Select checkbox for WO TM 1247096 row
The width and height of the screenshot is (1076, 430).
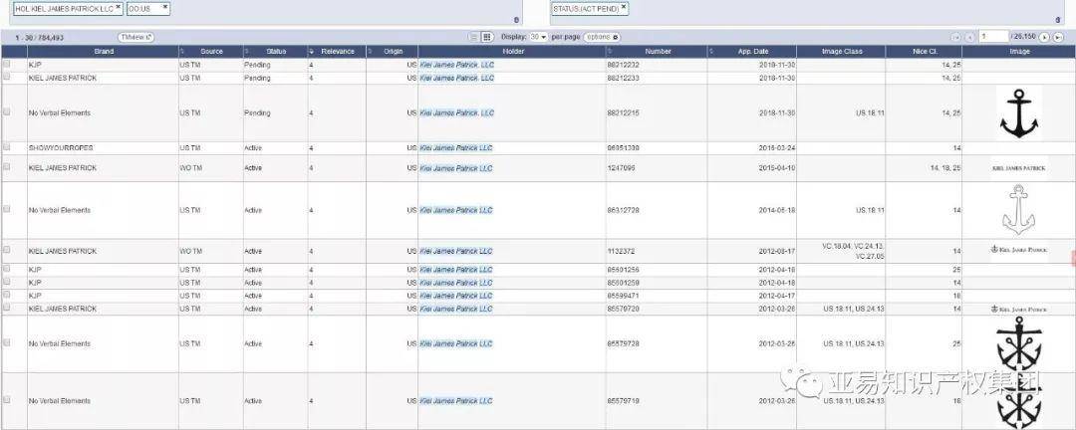point(7,166)
